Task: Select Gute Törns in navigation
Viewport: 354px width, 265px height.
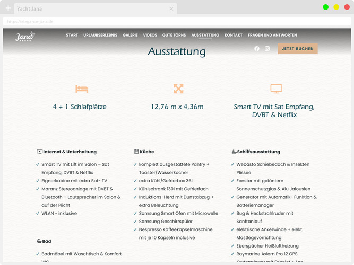Action: click(x=174, y=36)
